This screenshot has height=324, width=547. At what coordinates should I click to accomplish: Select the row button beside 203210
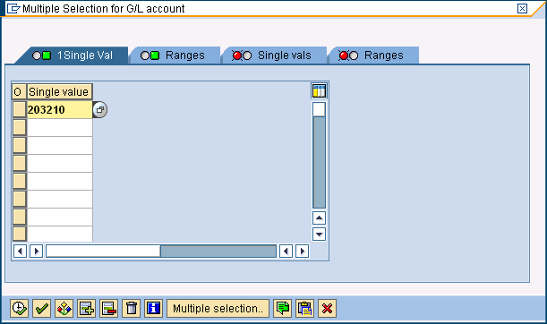20,110
